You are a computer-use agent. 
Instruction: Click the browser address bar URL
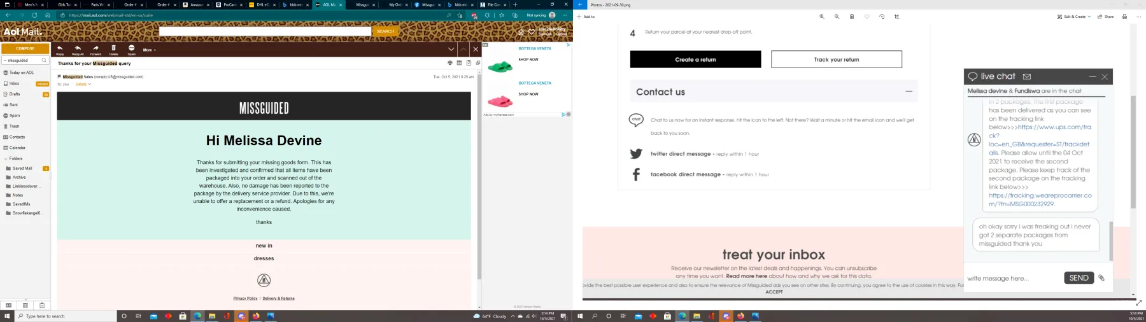pyautogui.click(x=111, y=15)
